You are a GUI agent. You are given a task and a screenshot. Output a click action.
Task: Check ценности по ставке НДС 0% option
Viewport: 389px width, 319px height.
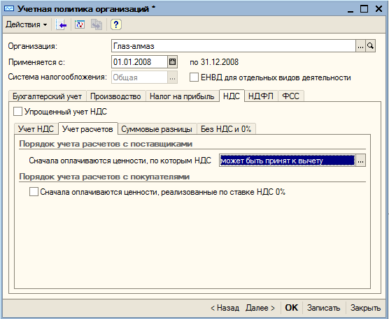click(x=34, y=192)
